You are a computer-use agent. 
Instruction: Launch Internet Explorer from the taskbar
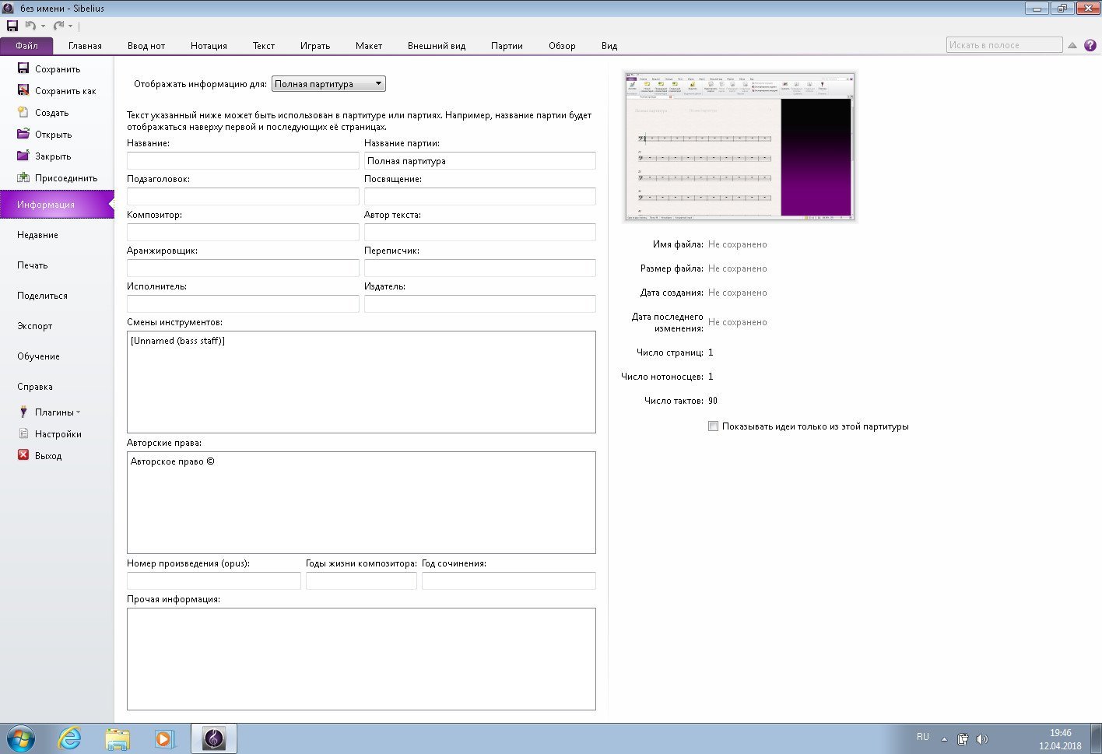69,738
